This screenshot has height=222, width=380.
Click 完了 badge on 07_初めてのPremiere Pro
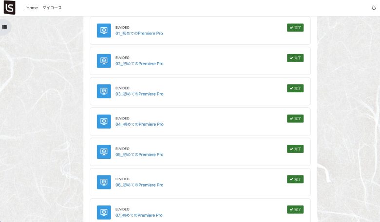coord(295,209)
